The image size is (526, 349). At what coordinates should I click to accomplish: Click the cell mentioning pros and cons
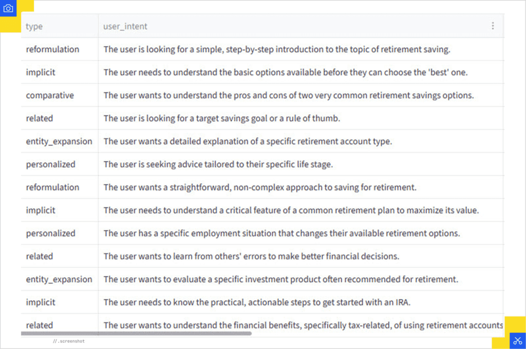pos(288,95)
